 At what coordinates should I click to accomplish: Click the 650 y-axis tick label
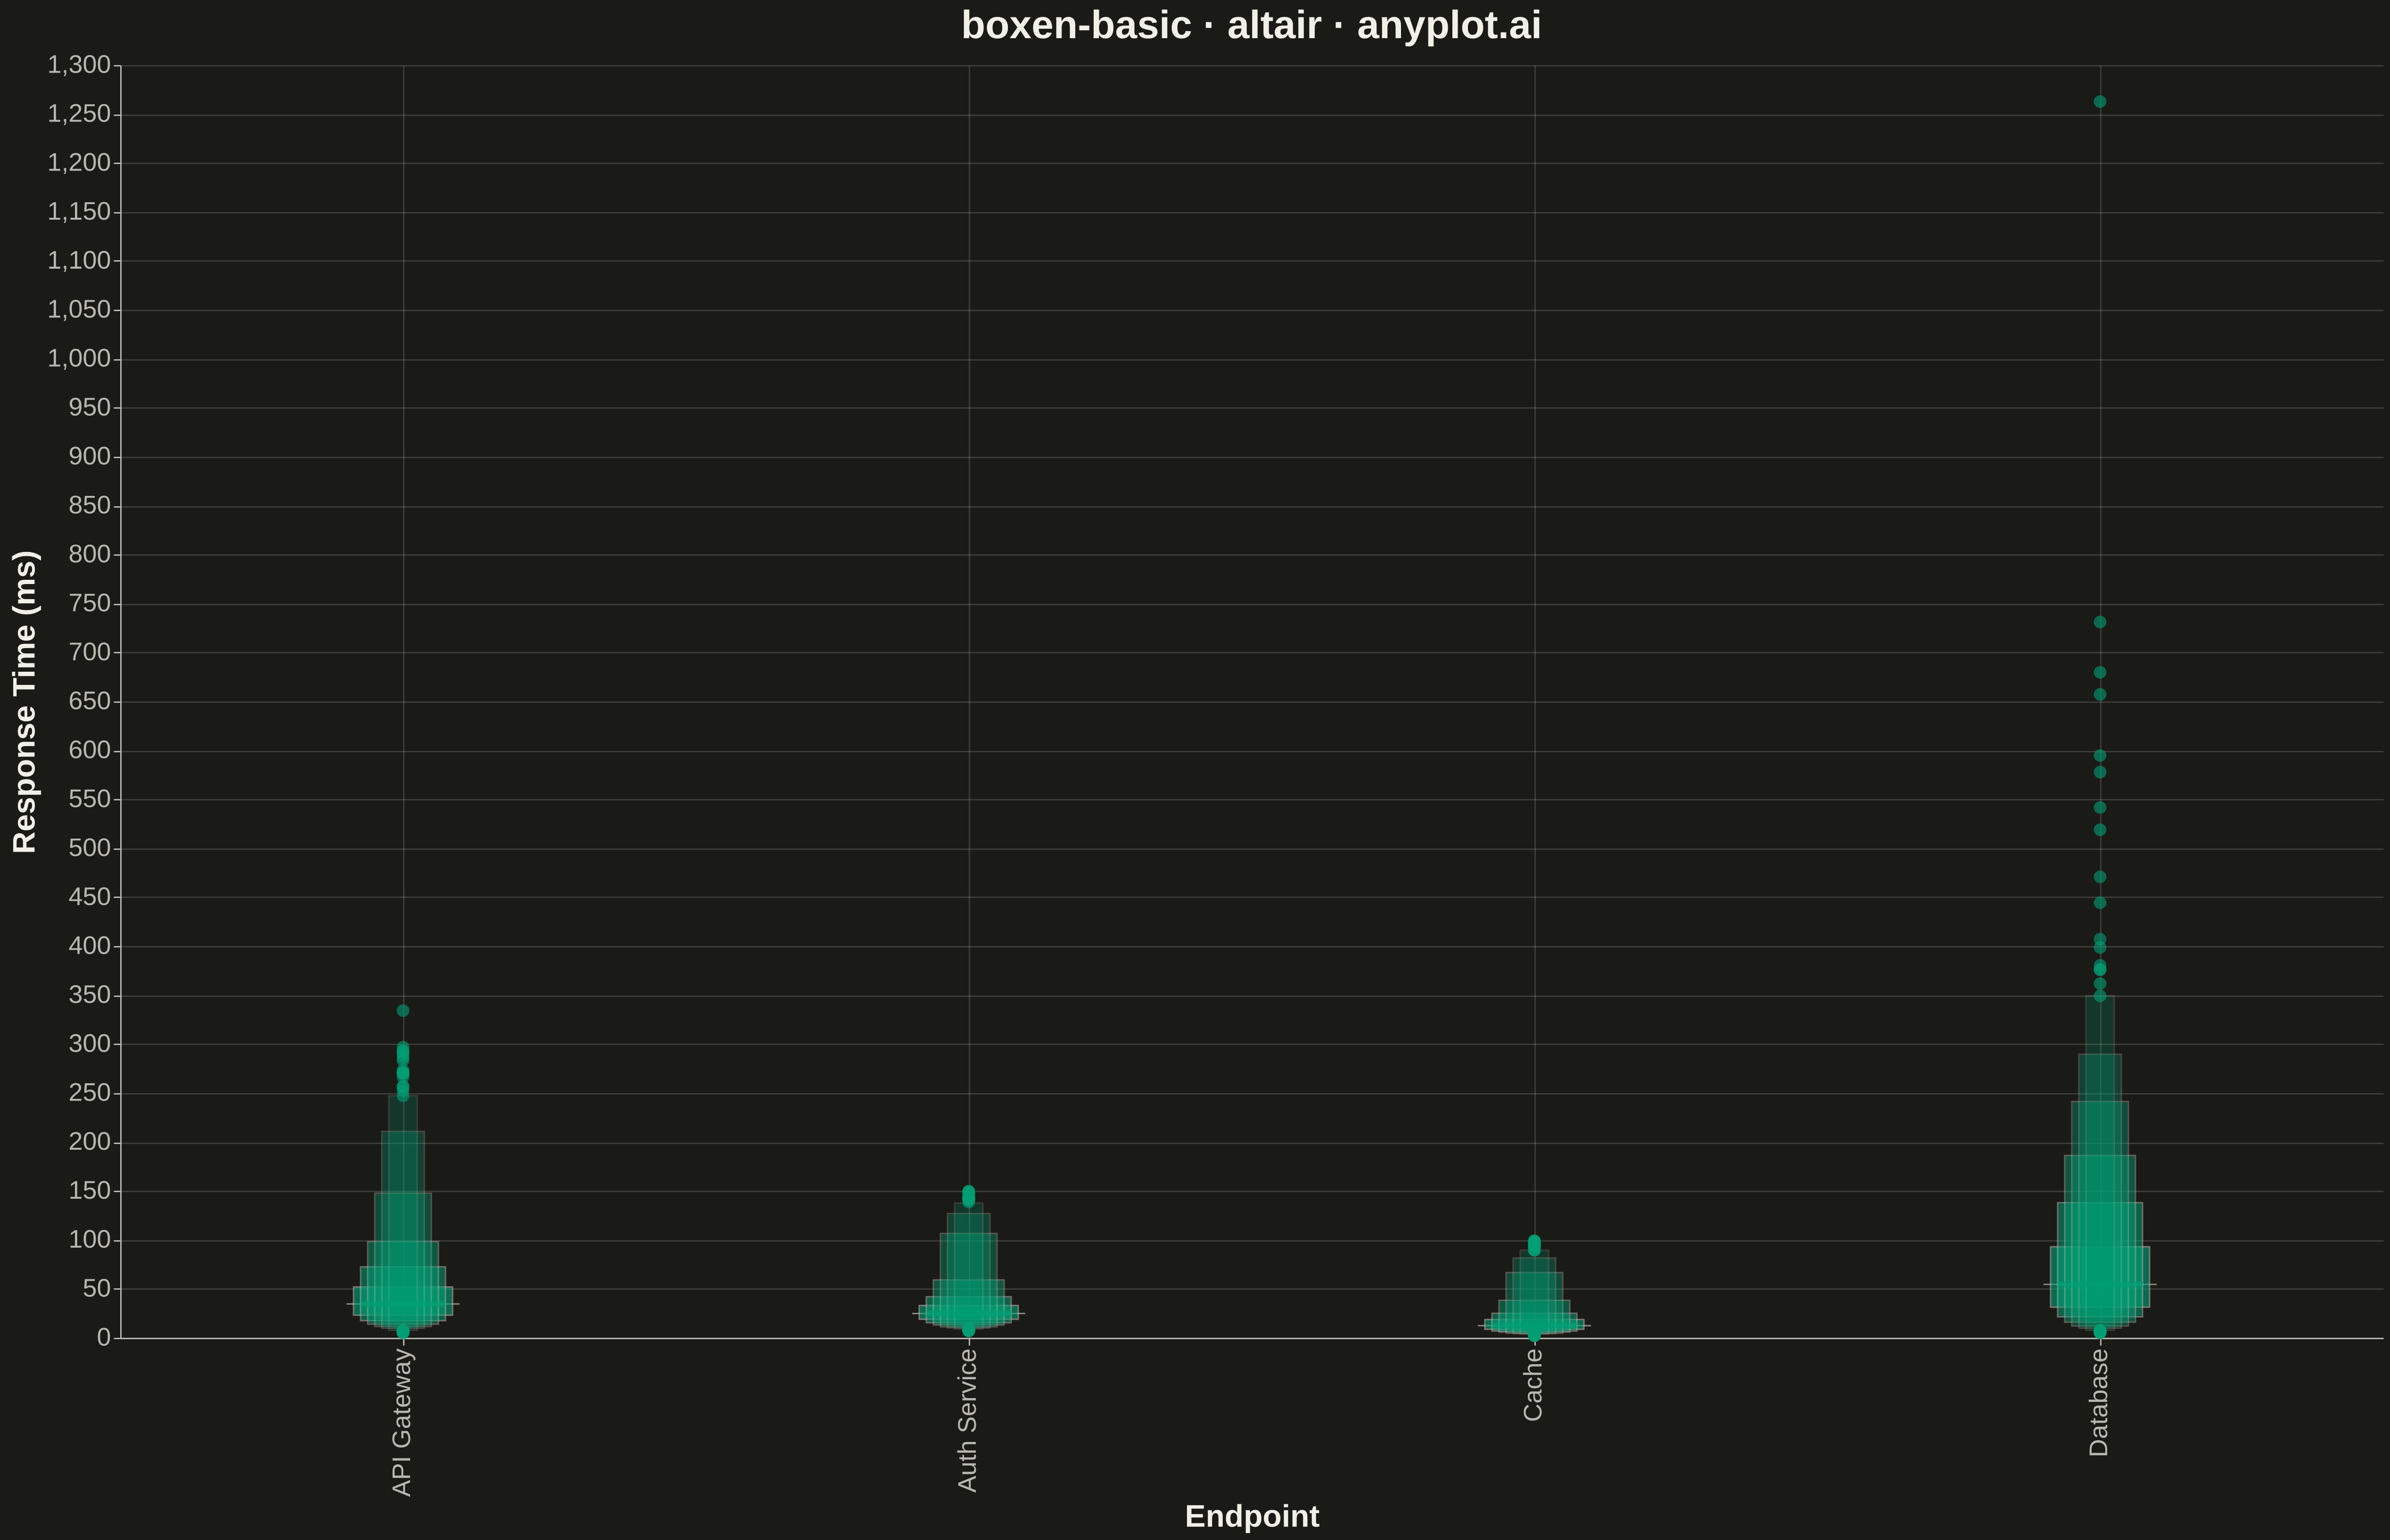pos(89,702)
